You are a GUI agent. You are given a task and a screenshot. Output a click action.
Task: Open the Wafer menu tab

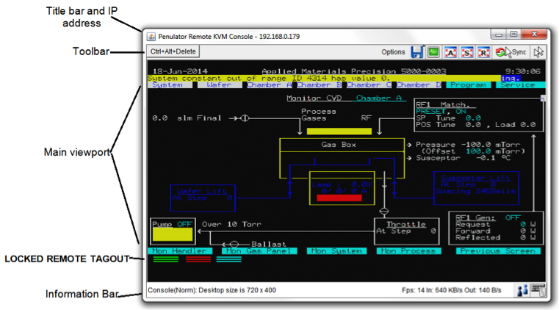[219, 85]
